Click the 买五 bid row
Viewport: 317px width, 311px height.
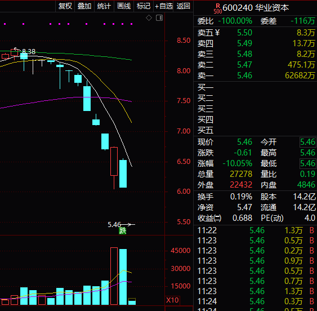(x=256, y=130)
